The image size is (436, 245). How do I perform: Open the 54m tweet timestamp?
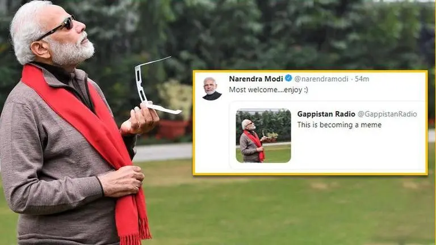(362, 79)
